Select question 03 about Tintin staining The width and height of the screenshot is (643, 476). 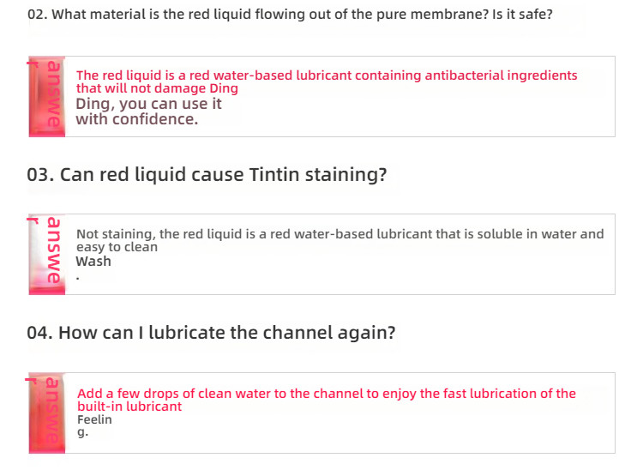coord(207,174)
